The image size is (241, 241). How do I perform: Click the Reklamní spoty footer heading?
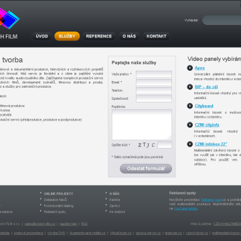(183, 193)
